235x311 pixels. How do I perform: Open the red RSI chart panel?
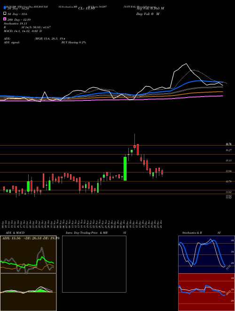[x=206, y=292]
